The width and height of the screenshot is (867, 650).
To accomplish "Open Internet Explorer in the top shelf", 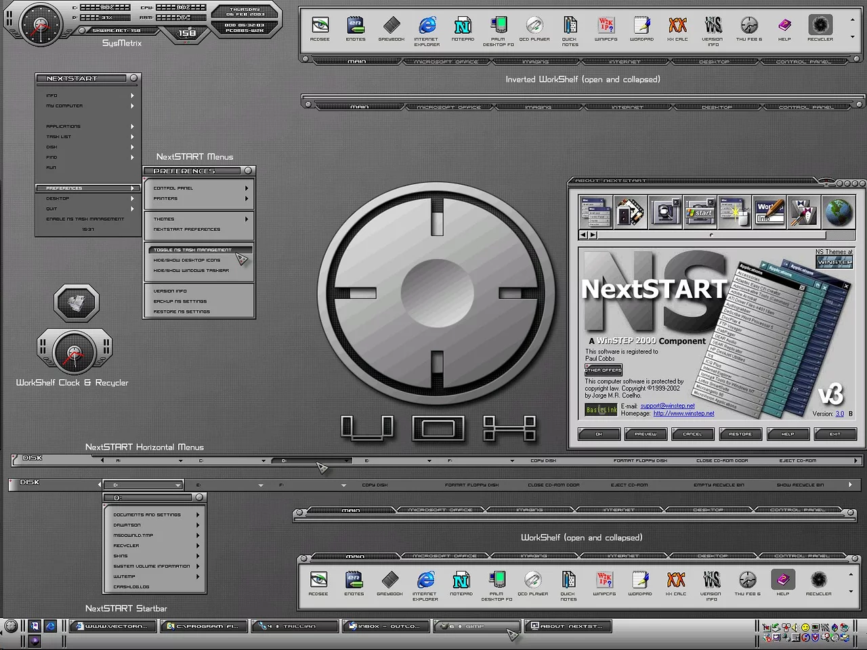I will 427,26.
